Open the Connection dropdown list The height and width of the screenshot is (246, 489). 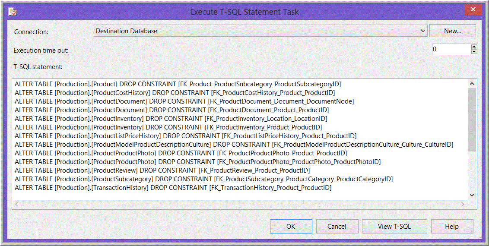pos(423,31)
